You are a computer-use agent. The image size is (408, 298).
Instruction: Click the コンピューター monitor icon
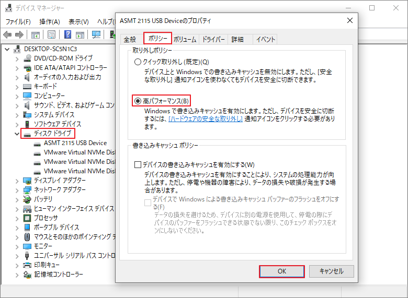[27, 96]
